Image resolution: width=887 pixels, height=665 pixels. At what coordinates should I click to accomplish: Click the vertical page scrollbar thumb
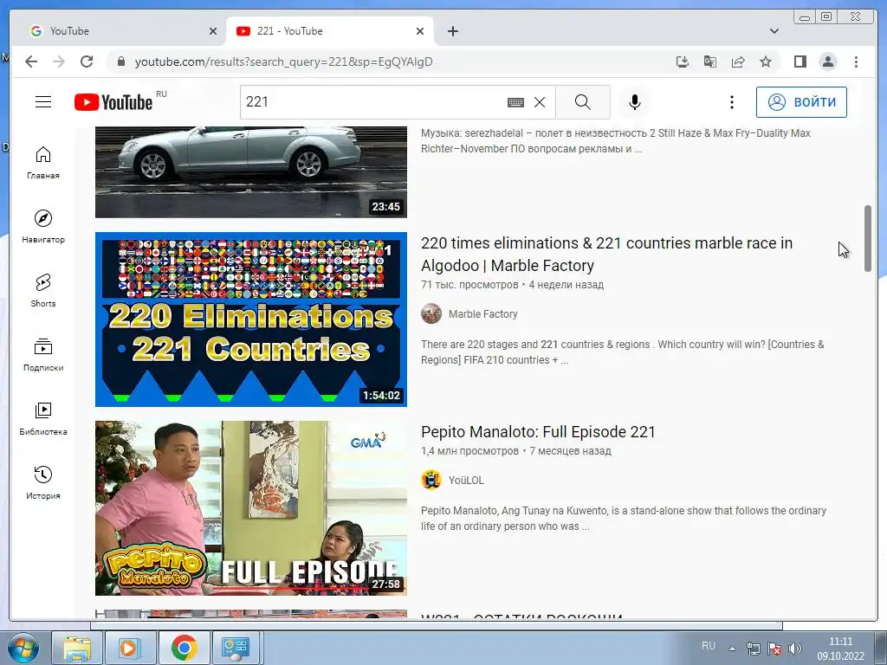click(x=868, y=239)
